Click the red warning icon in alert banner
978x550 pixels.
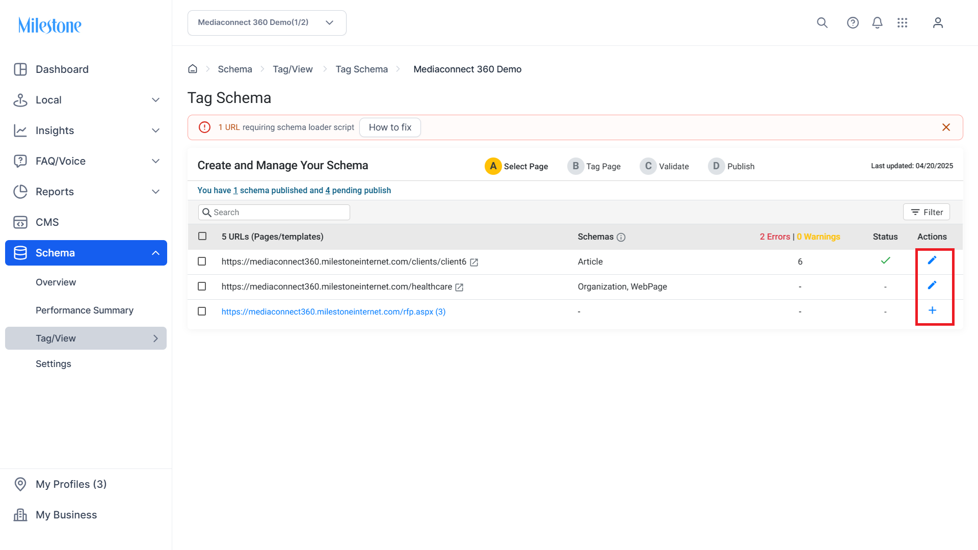[204, 127]
